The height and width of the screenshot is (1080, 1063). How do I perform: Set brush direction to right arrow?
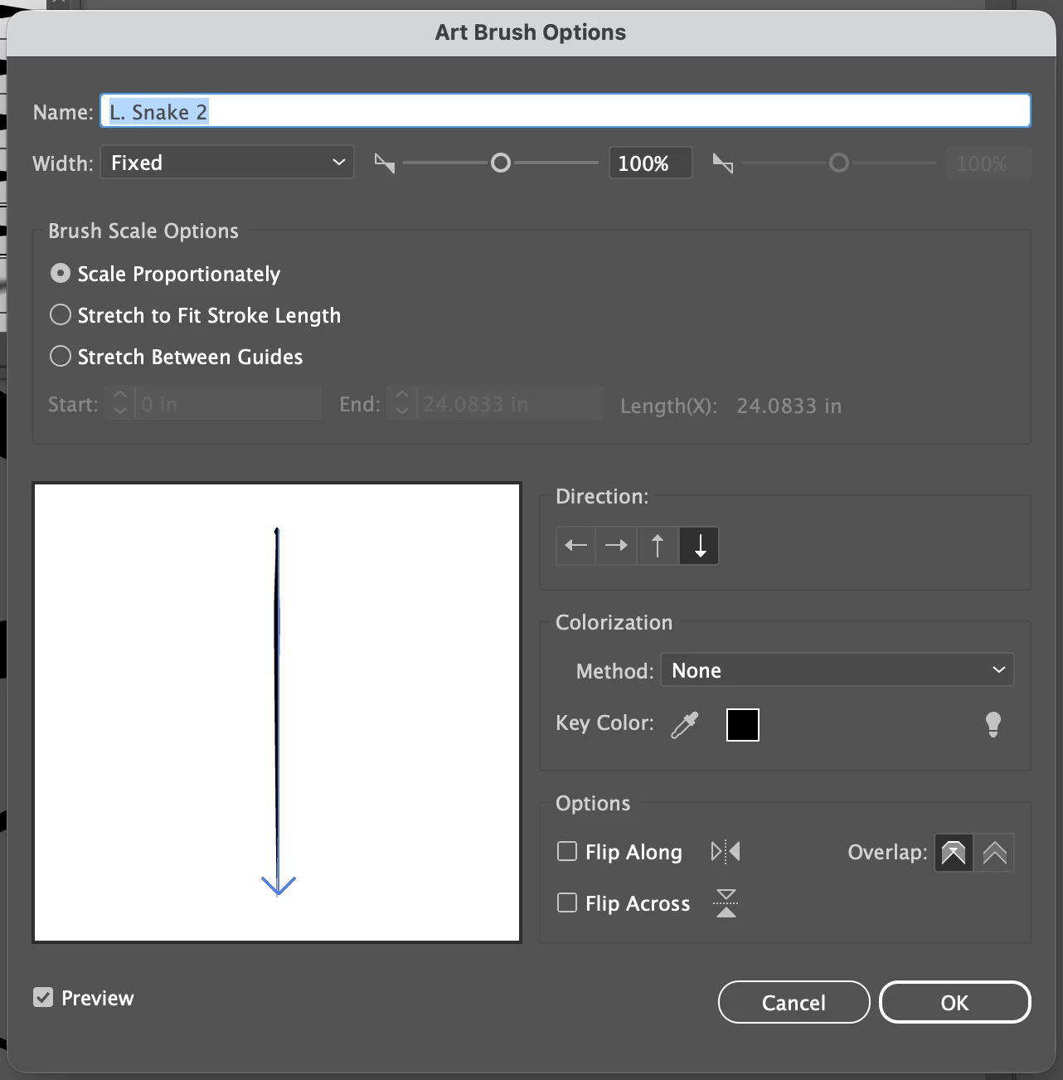[616, 546]
